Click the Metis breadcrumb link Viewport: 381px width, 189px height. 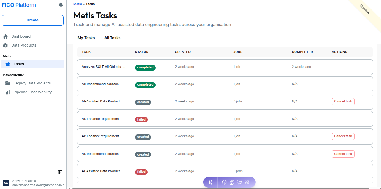coord(77,4)
